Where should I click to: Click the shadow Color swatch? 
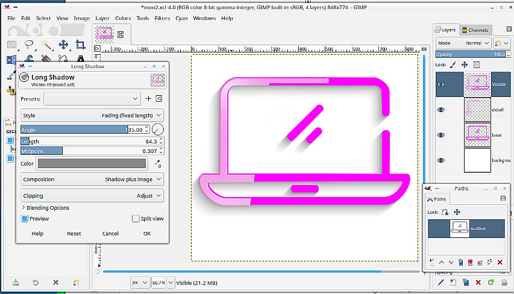[x=92, y=163]
